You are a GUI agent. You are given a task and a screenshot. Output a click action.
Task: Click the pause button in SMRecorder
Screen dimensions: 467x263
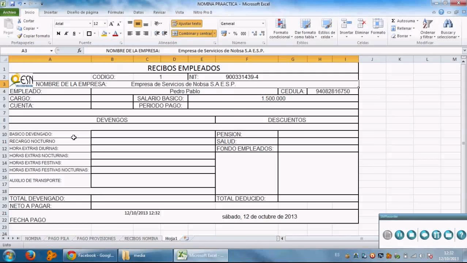tap(399, 235)
